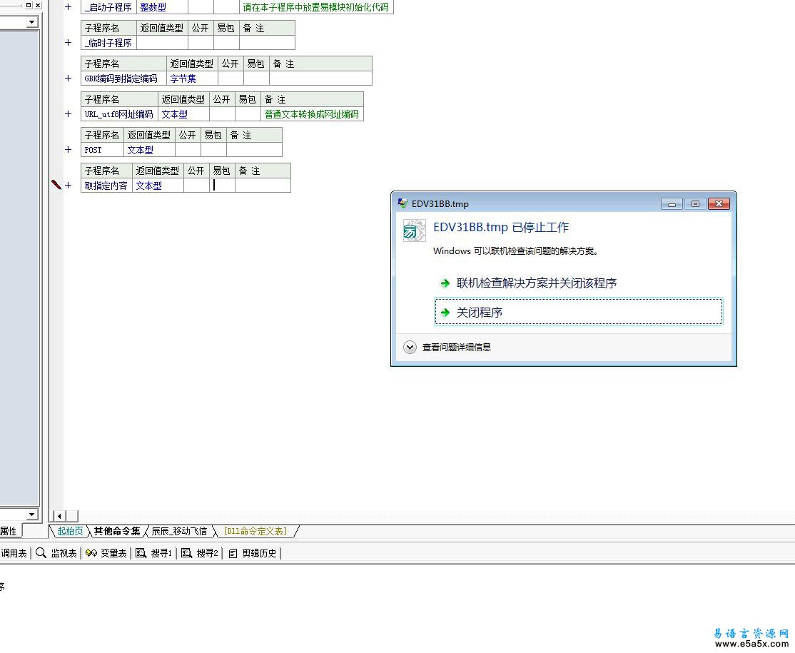Image resolution: width=795 pixels, height=653 pixels.
Task: Click the 公开 cell of POST row
Action: [188, 150]
